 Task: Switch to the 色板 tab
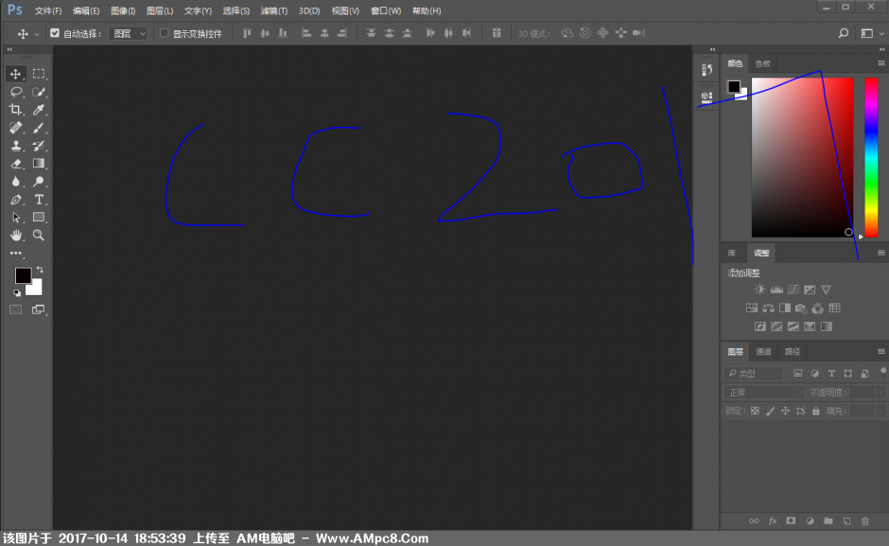pos(763,63)
